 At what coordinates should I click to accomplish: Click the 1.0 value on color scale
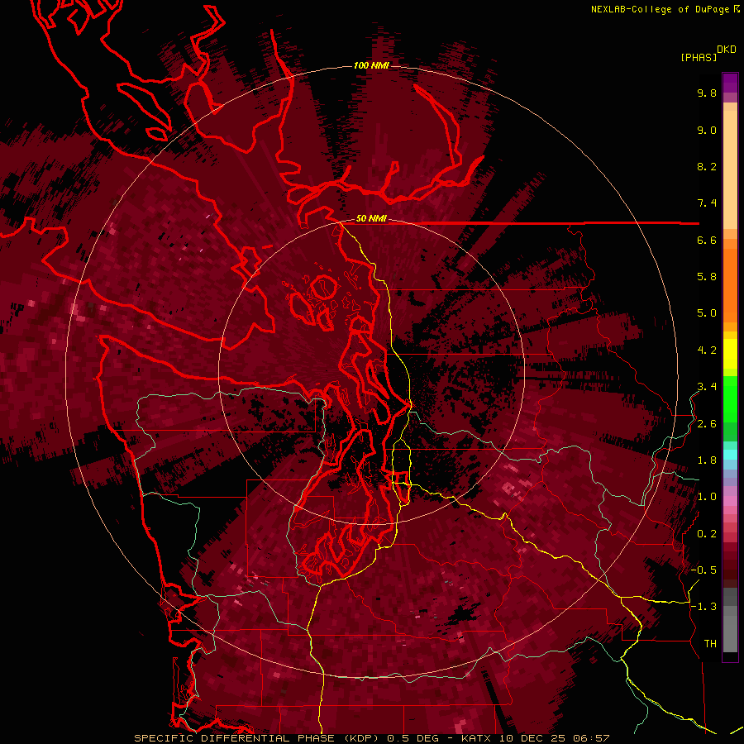(x=707, y=497)
